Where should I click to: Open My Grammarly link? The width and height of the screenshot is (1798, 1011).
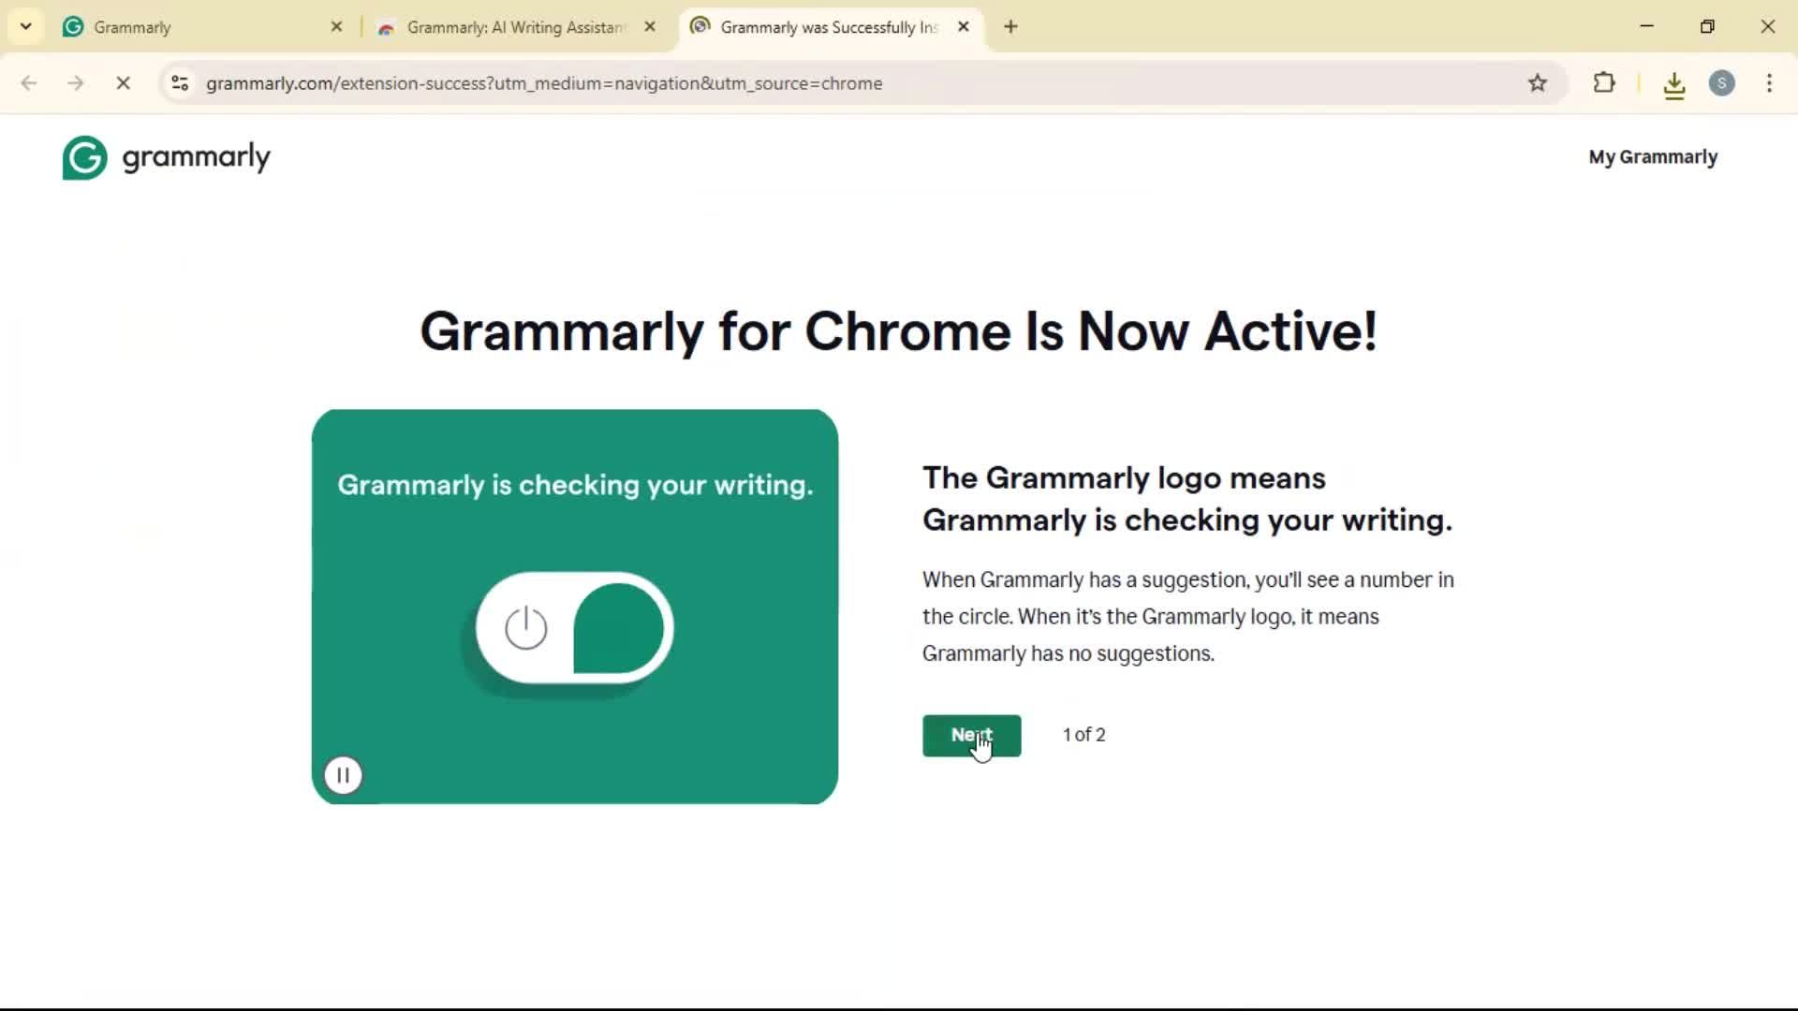click(x=1653, y=157)
